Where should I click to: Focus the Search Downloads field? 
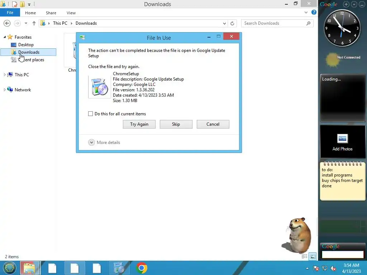click(x=277, y=23)
